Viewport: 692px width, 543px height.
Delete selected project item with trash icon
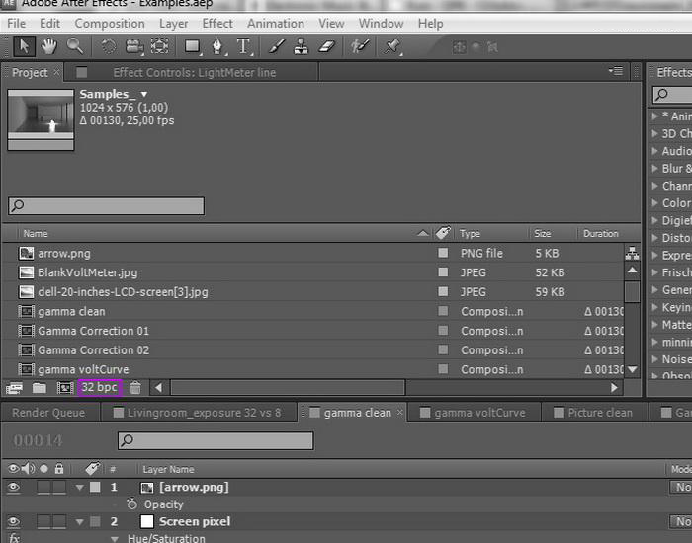tap(135, 388)
